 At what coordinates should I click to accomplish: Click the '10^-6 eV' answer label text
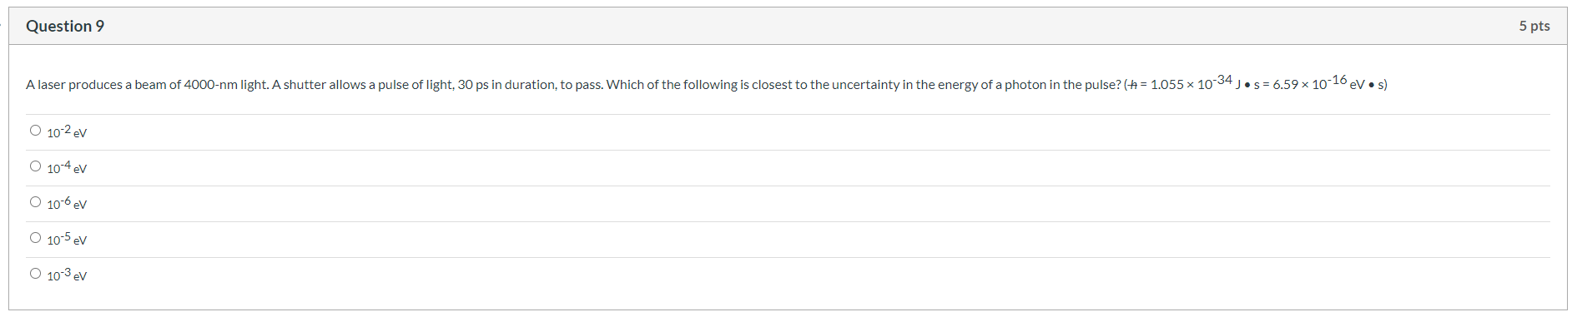[67, 203]
